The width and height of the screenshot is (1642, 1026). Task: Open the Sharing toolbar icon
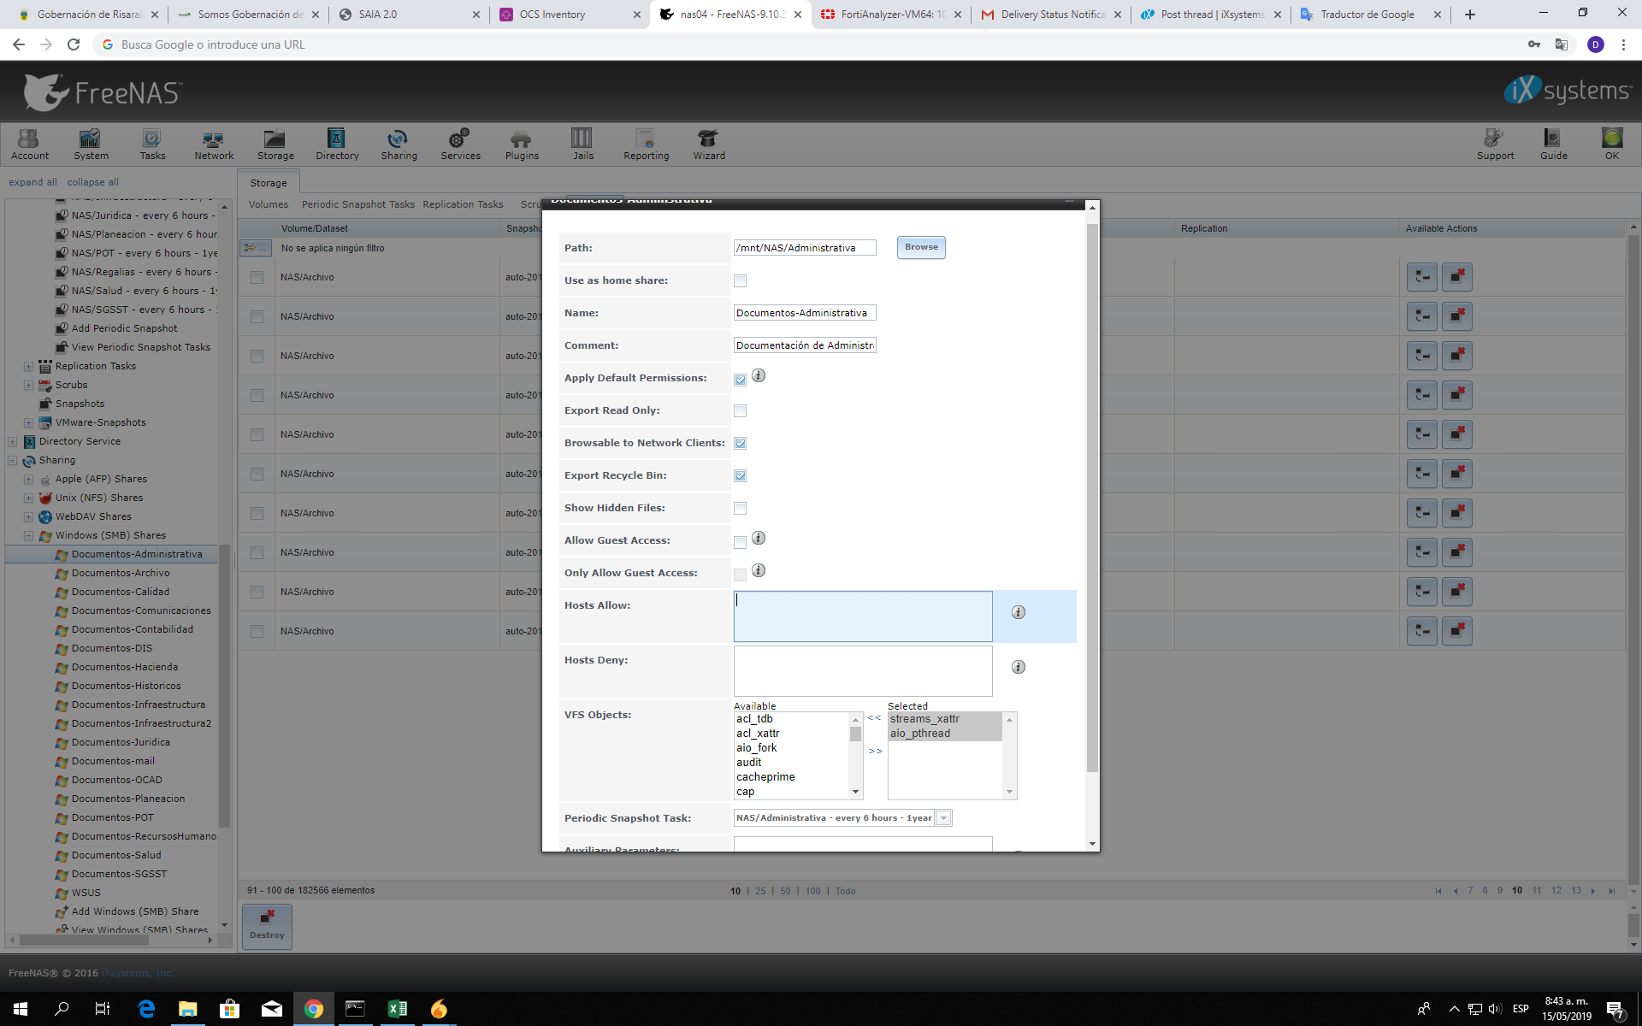399,144
